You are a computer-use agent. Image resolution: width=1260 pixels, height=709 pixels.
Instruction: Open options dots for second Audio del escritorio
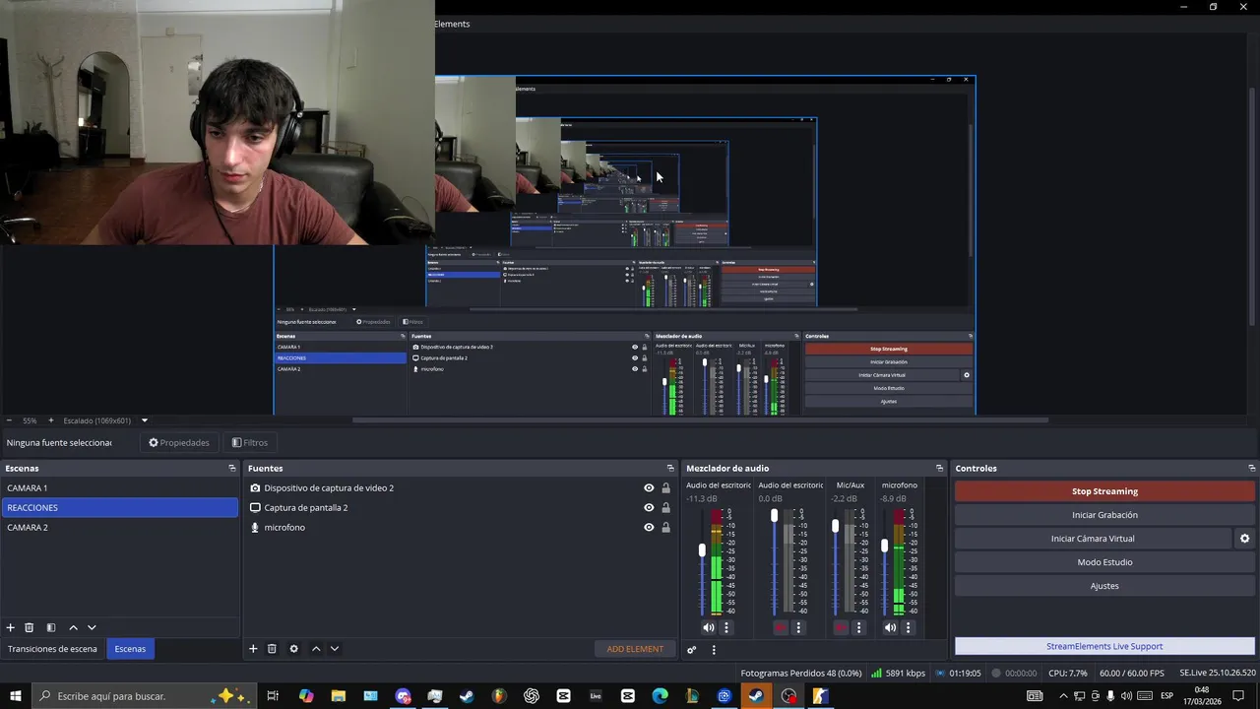tap(798, 627)
